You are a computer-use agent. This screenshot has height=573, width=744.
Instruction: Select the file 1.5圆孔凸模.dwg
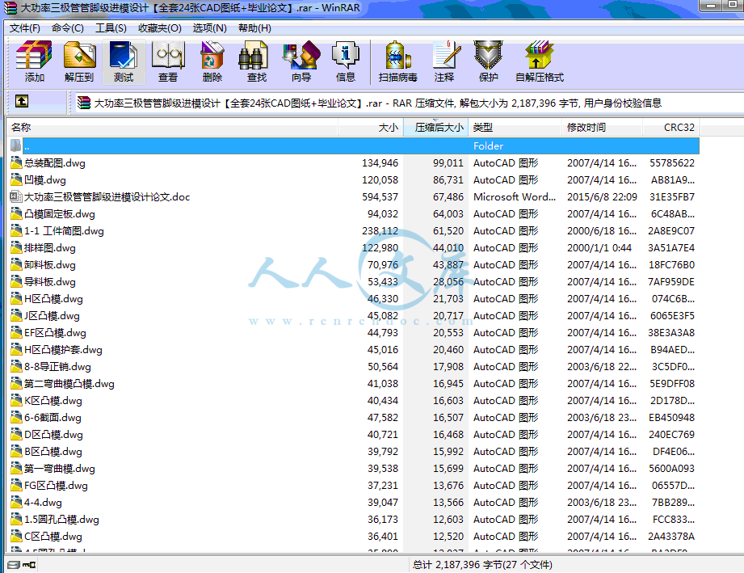(x=61, y=520)
